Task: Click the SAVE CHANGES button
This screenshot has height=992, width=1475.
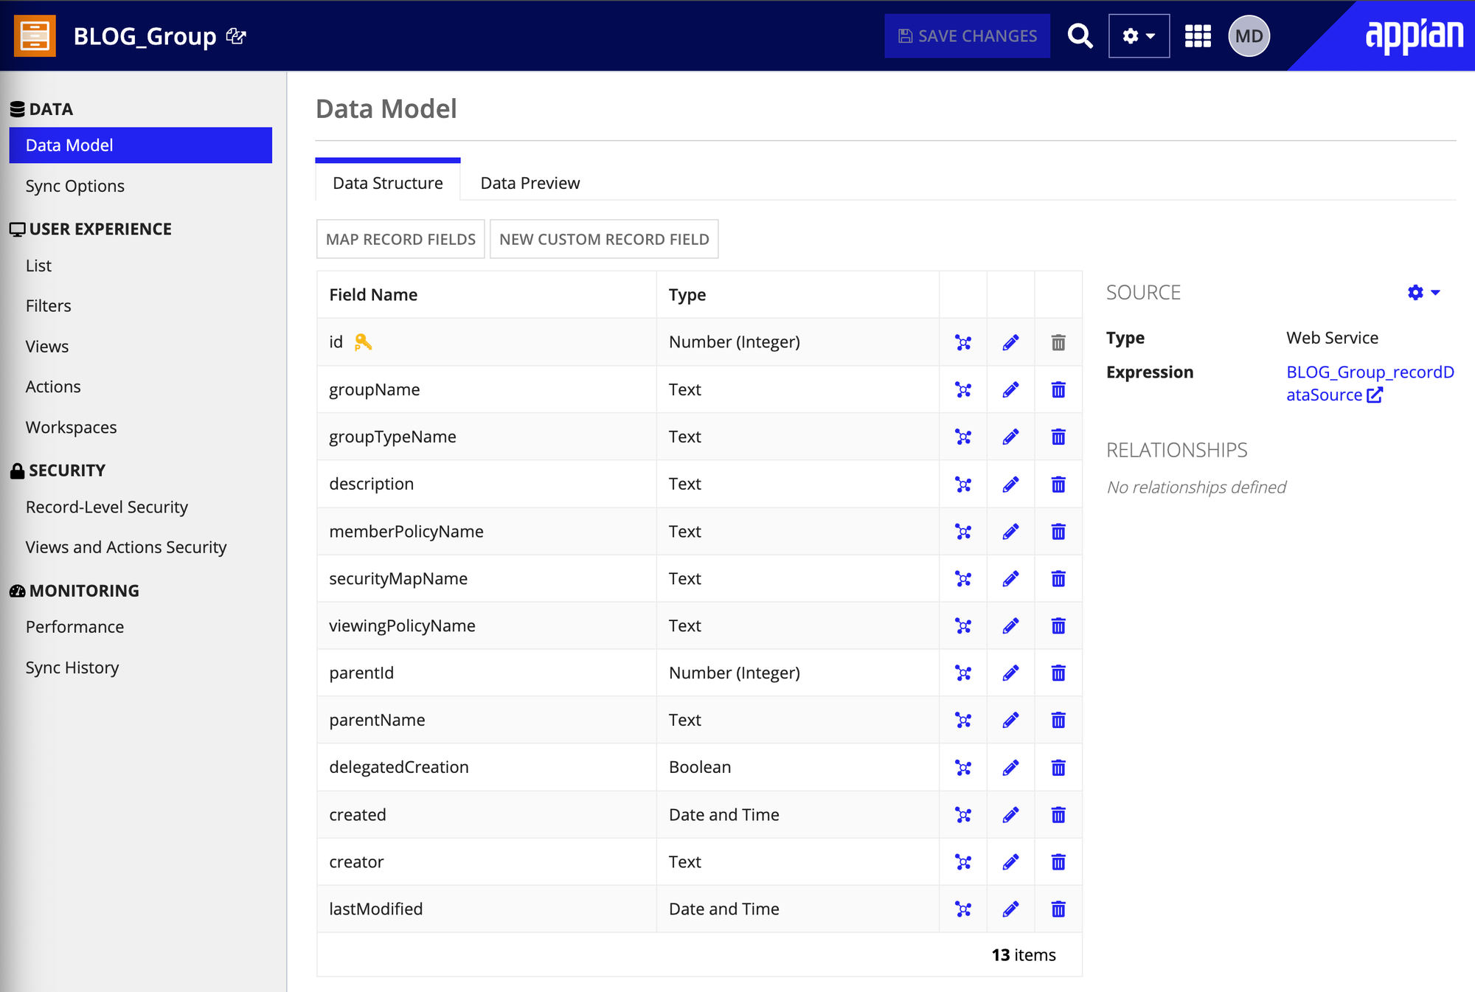Action: (x=967, y=35)
